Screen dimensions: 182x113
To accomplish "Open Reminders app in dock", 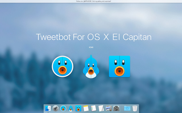I will tap(94, 108).
